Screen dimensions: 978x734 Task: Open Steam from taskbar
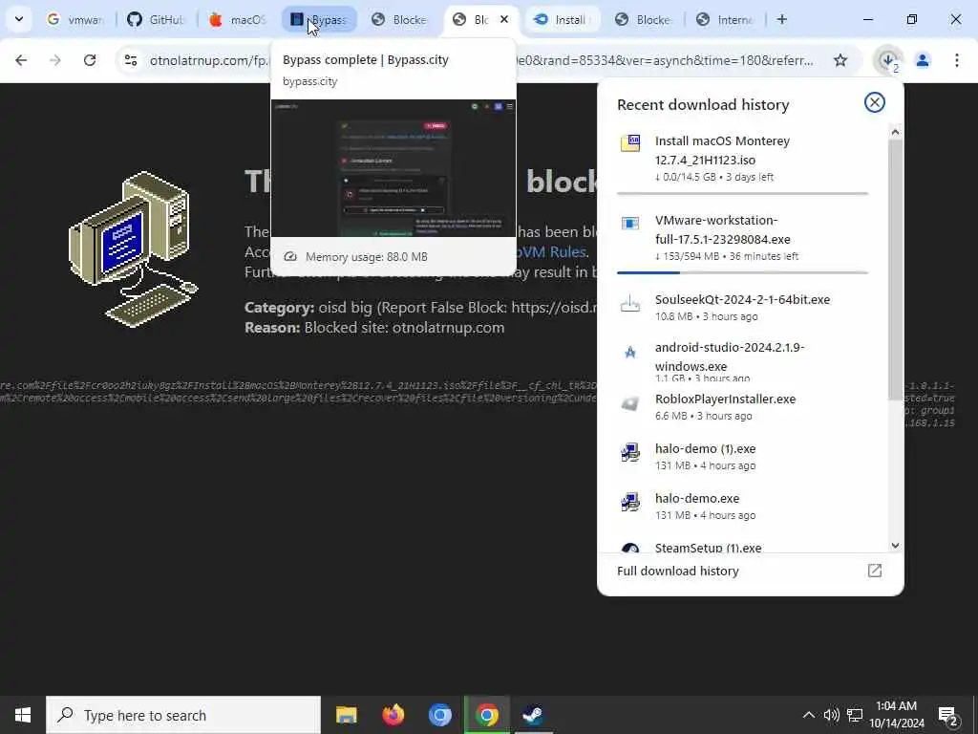coord(533,715)
